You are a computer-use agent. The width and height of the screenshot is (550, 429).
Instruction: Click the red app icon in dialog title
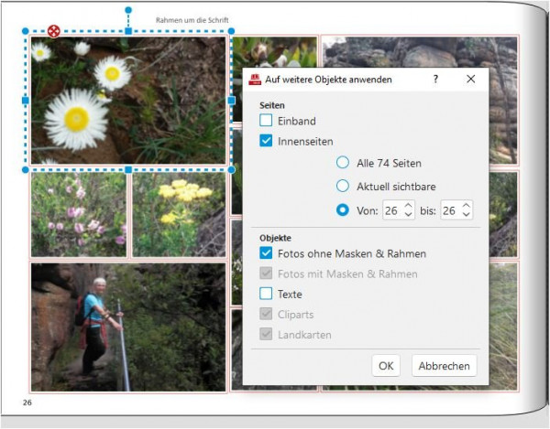point(255,80)
